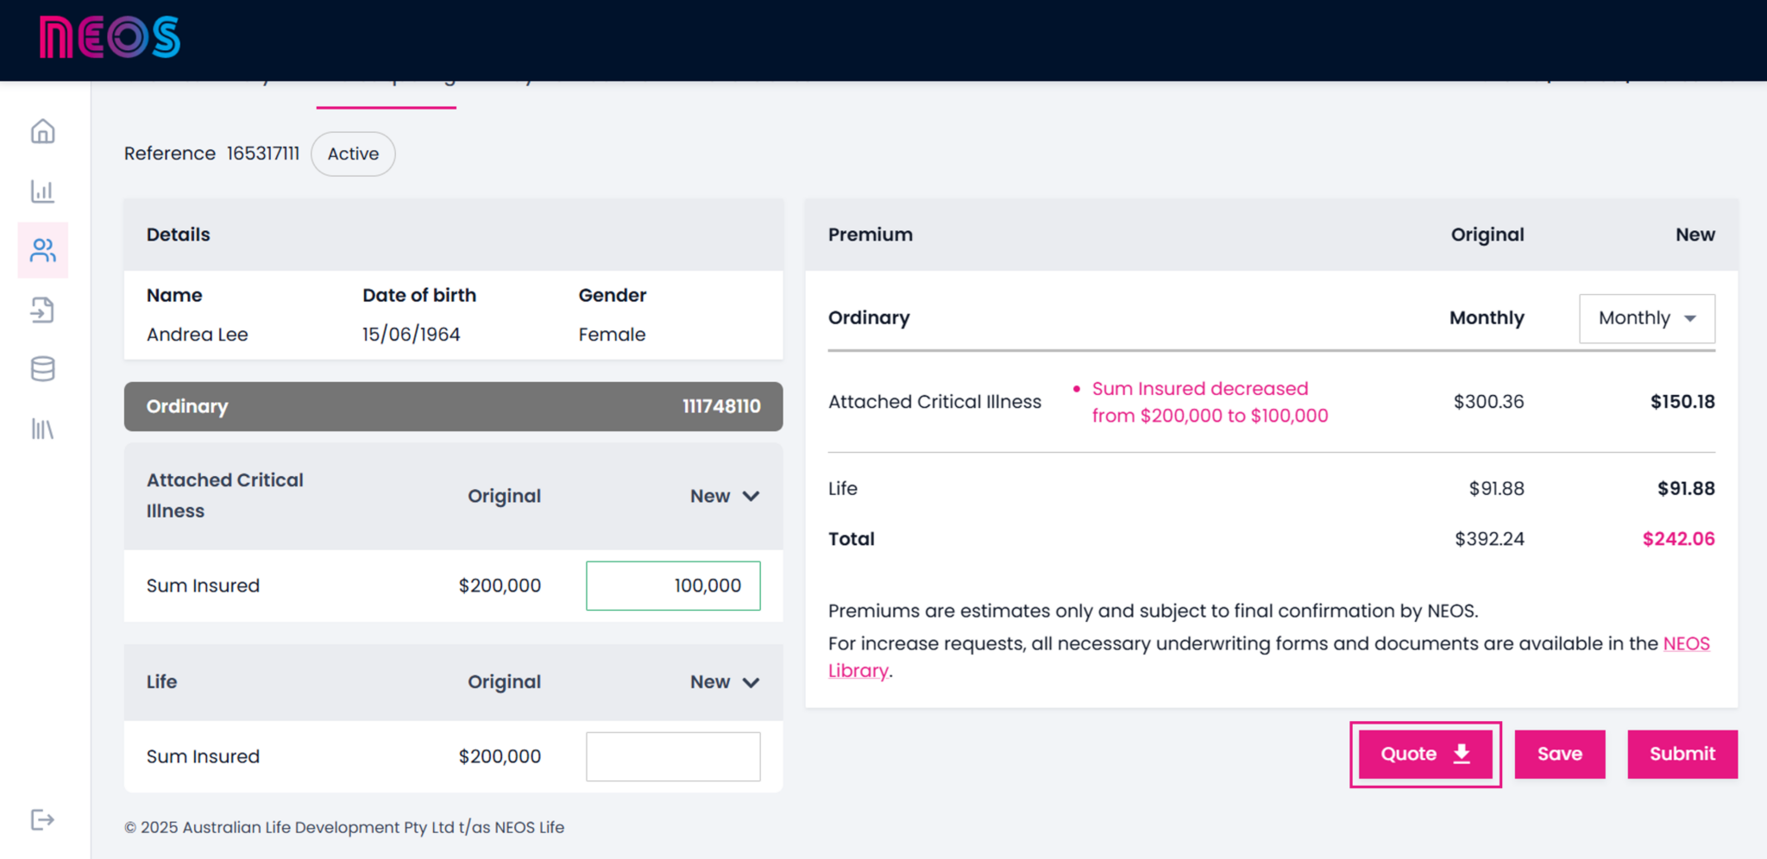Image resolution: width=1767 pixels, height=859 pixels.
Task: Open the document import sidebar icon
Action: coord(42,310)
